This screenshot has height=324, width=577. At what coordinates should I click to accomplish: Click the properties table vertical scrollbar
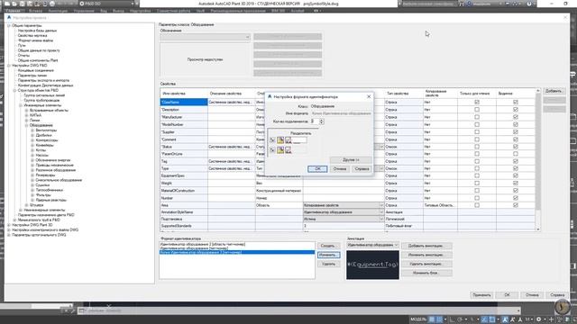tap(538, 159)
